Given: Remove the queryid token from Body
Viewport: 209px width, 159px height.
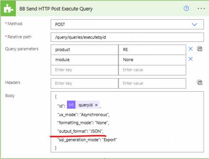Looking at the screenshot, I should [x=96, y=105].
